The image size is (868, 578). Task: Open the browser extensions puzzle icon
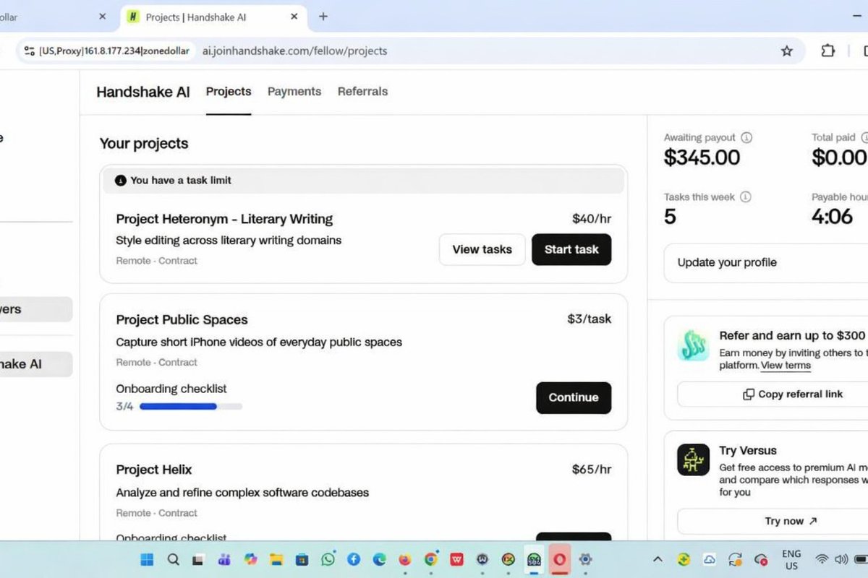point(827,51)
